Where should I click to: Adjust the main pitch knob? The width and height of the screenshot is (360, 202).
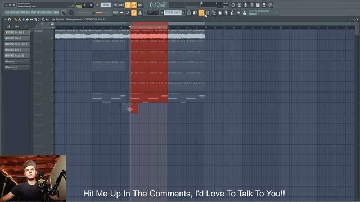[x=71, y=12]
